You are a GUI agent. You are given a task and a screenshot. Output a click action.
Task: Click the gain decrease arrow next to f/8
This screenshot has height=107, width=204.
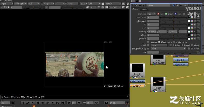pyautogui.click(x=2, y=7)
